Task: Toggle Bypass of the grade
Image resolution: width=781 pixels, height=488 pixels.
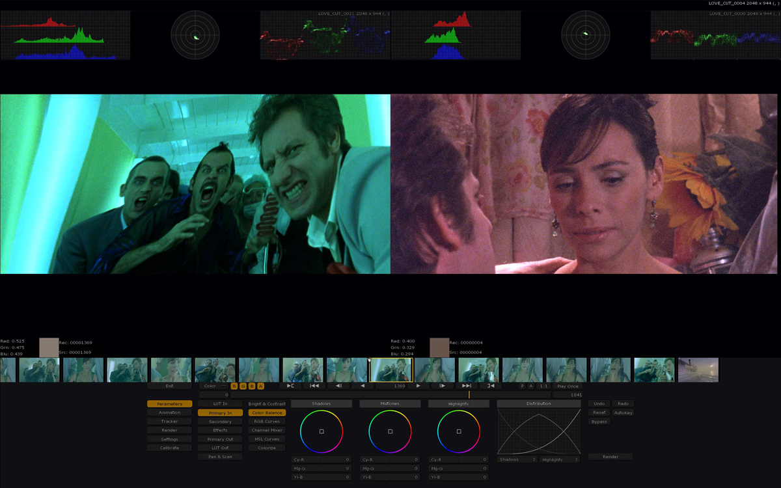Action: [x=599, y=422]
